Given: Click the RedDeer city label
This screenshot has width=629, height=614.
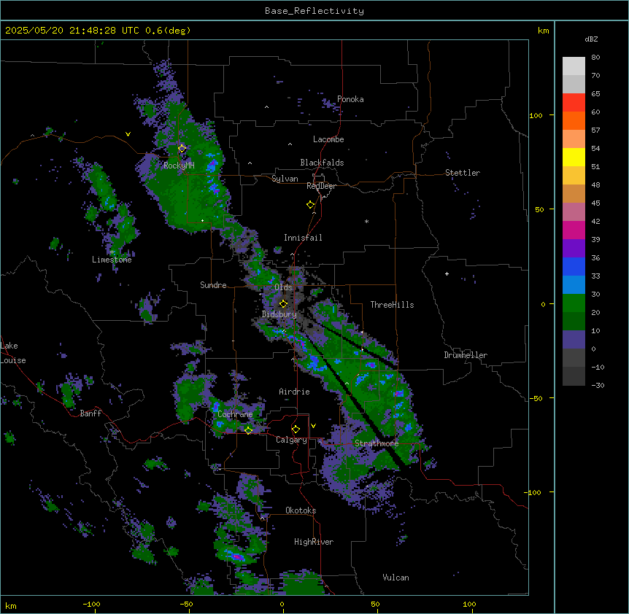Looking at the screenshot, I should [321, 186].
